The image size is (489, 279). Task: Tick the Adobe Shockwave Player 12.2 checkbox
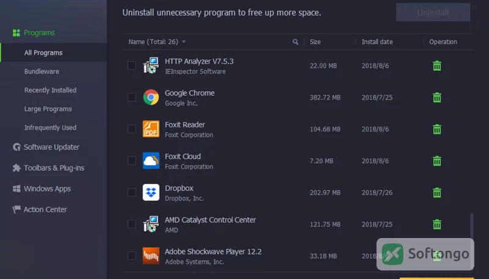click(131, 256)
